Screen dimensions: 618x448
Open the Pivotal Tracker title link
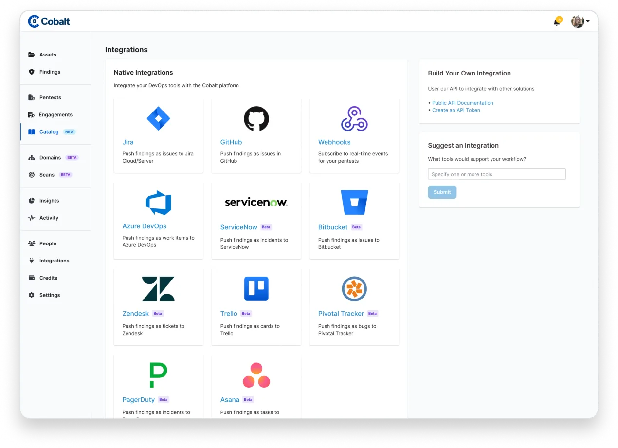[x=341, y=314]
